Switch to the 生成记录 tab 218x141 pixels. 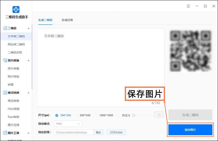click(x=67, y=20)
